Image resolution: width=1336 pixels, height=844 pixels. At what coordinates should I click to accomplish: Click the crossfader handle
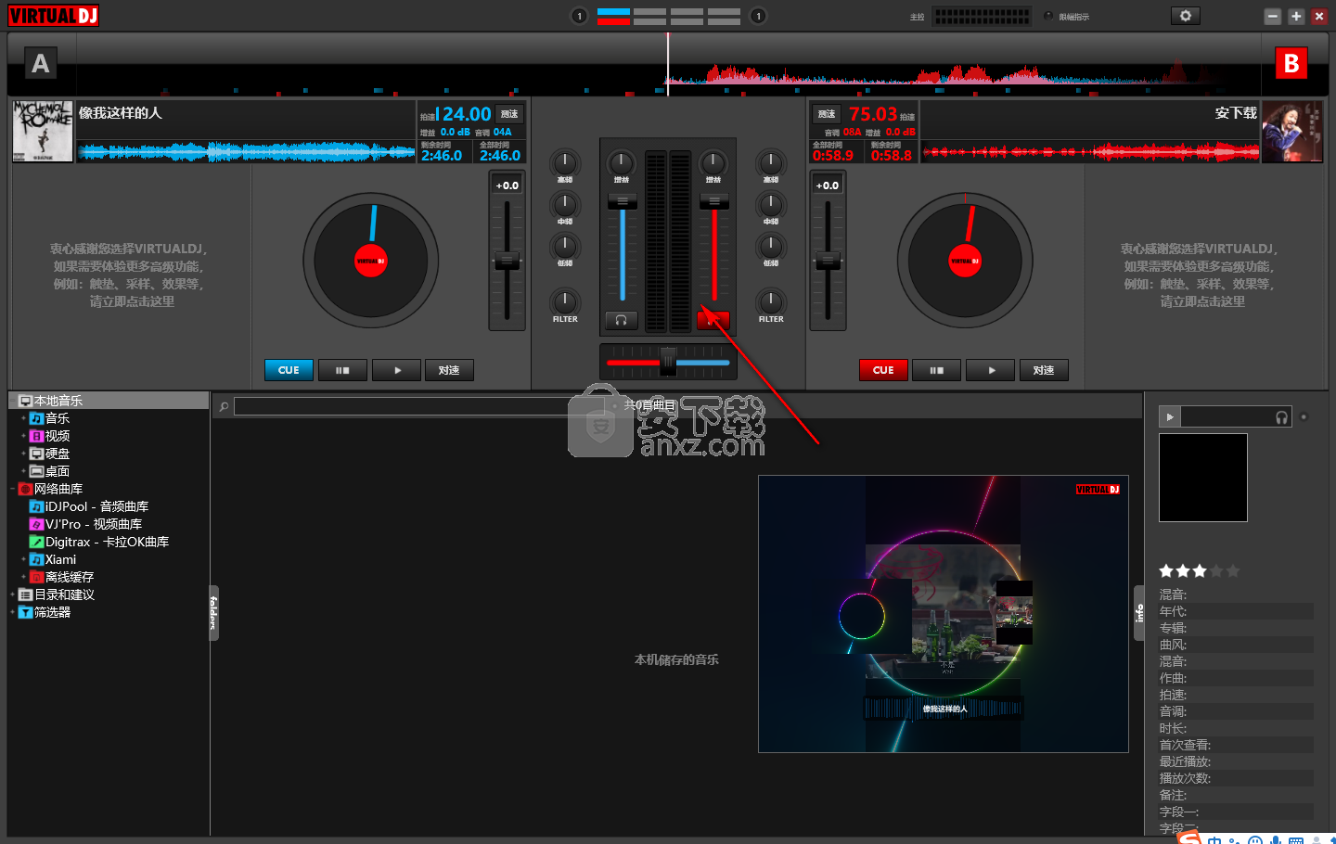point(668,362)
